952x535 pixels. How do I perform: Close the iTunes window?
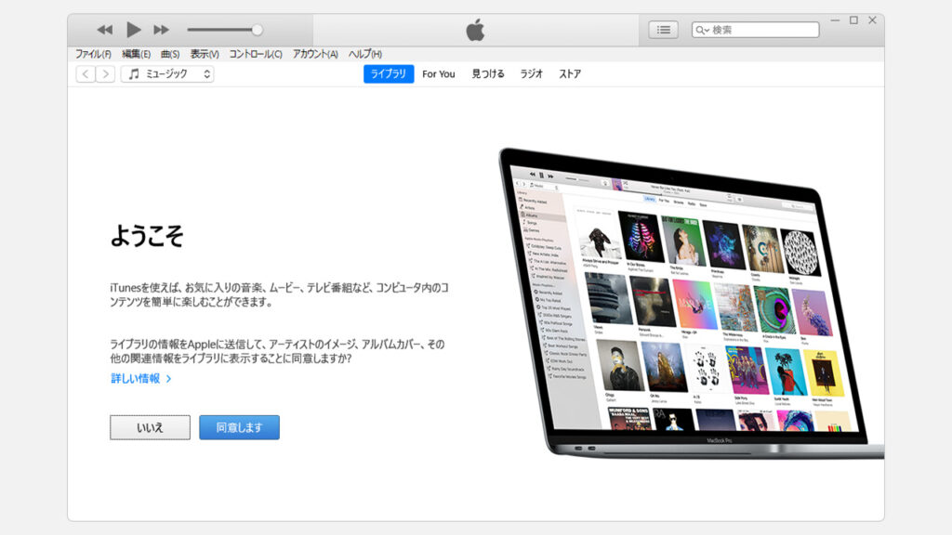click(872, 20)
